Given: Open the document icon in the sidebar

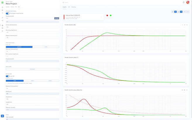Looking at the screenshot, I should coord(2,7).
